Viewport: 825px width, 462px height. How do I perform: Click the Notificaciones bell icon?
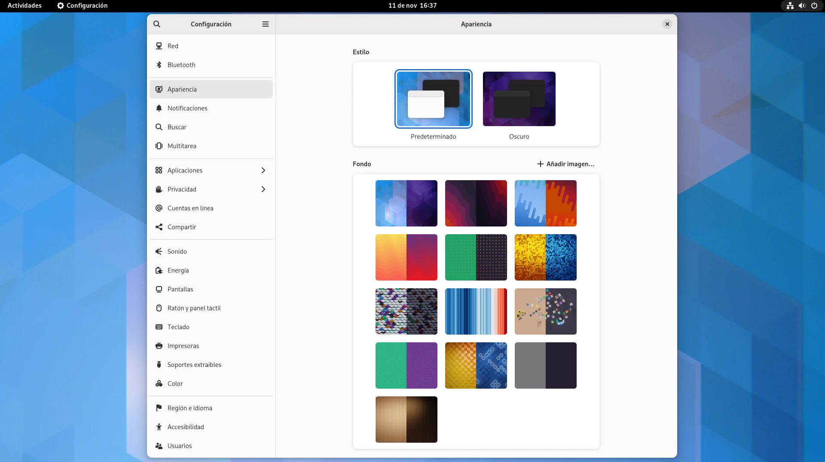[159, 108]
